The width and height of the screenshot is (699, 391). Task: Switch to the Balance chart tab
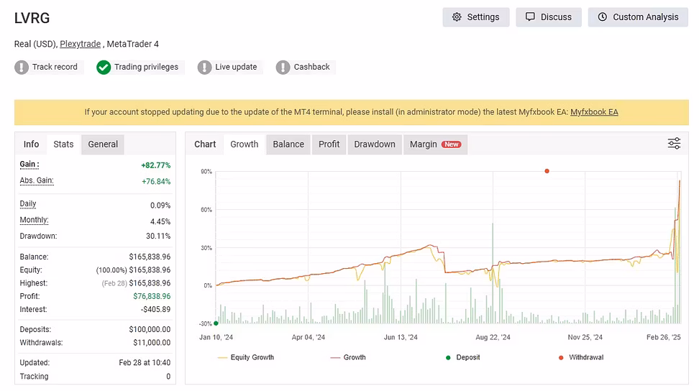pyautogui.click(x=288, y=144)
